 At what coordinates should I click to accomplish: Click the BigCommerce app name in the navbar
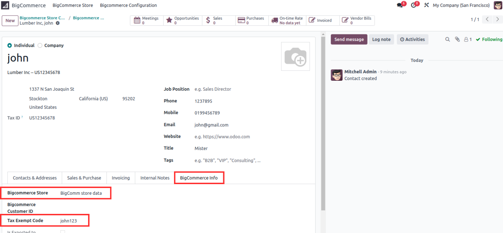(x=29, y=5)
